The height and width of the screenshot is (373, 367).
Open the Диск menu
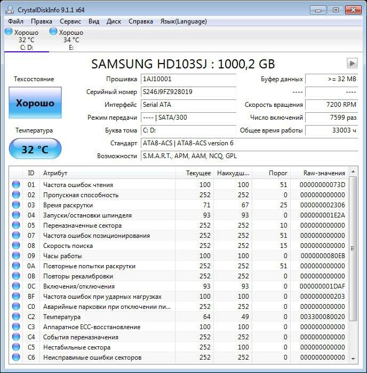tap(114, 21)
